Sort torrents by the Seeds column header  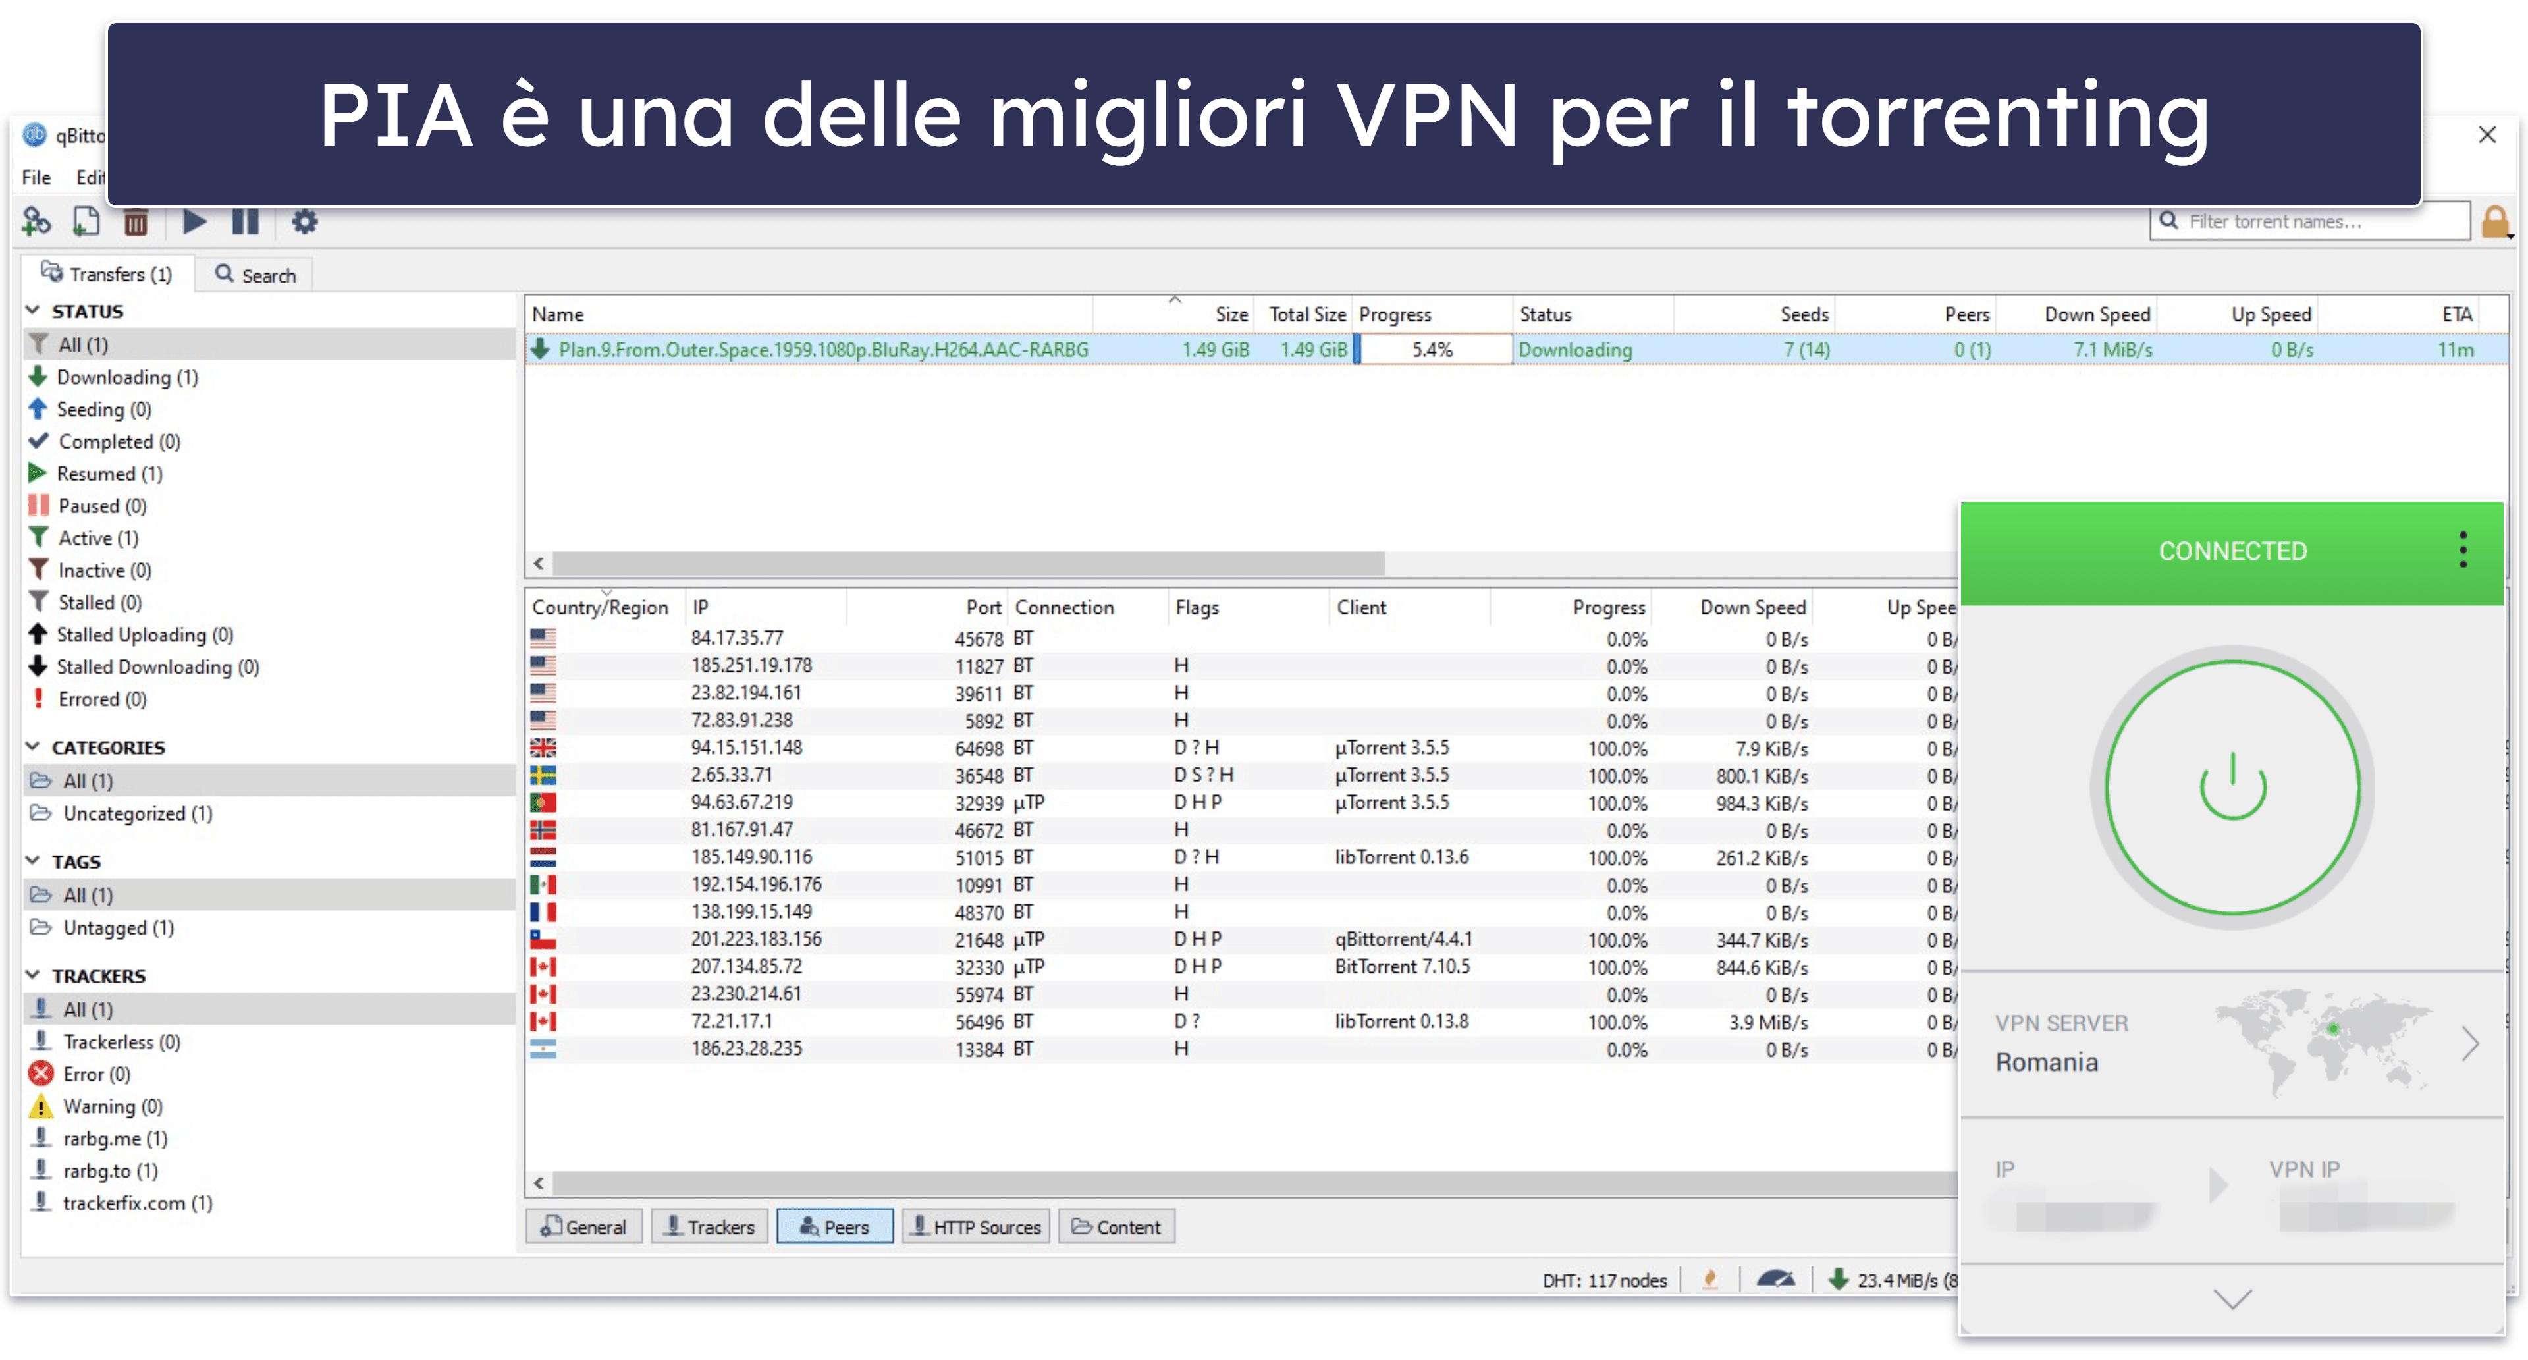click(x=1754, y=314)
